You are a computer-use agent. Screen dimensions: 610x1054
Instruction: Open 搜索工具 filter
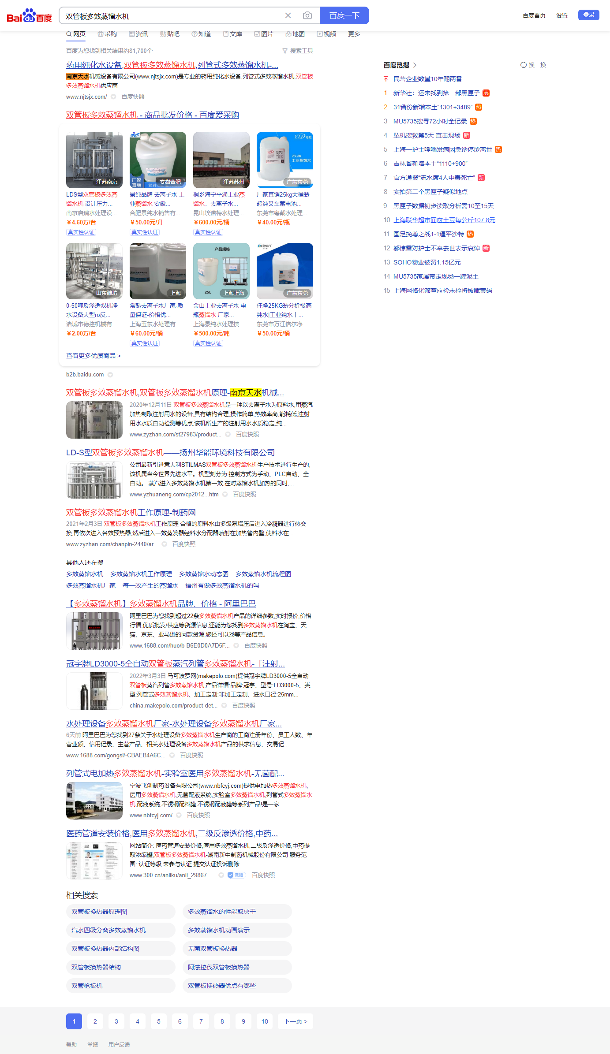298,51
